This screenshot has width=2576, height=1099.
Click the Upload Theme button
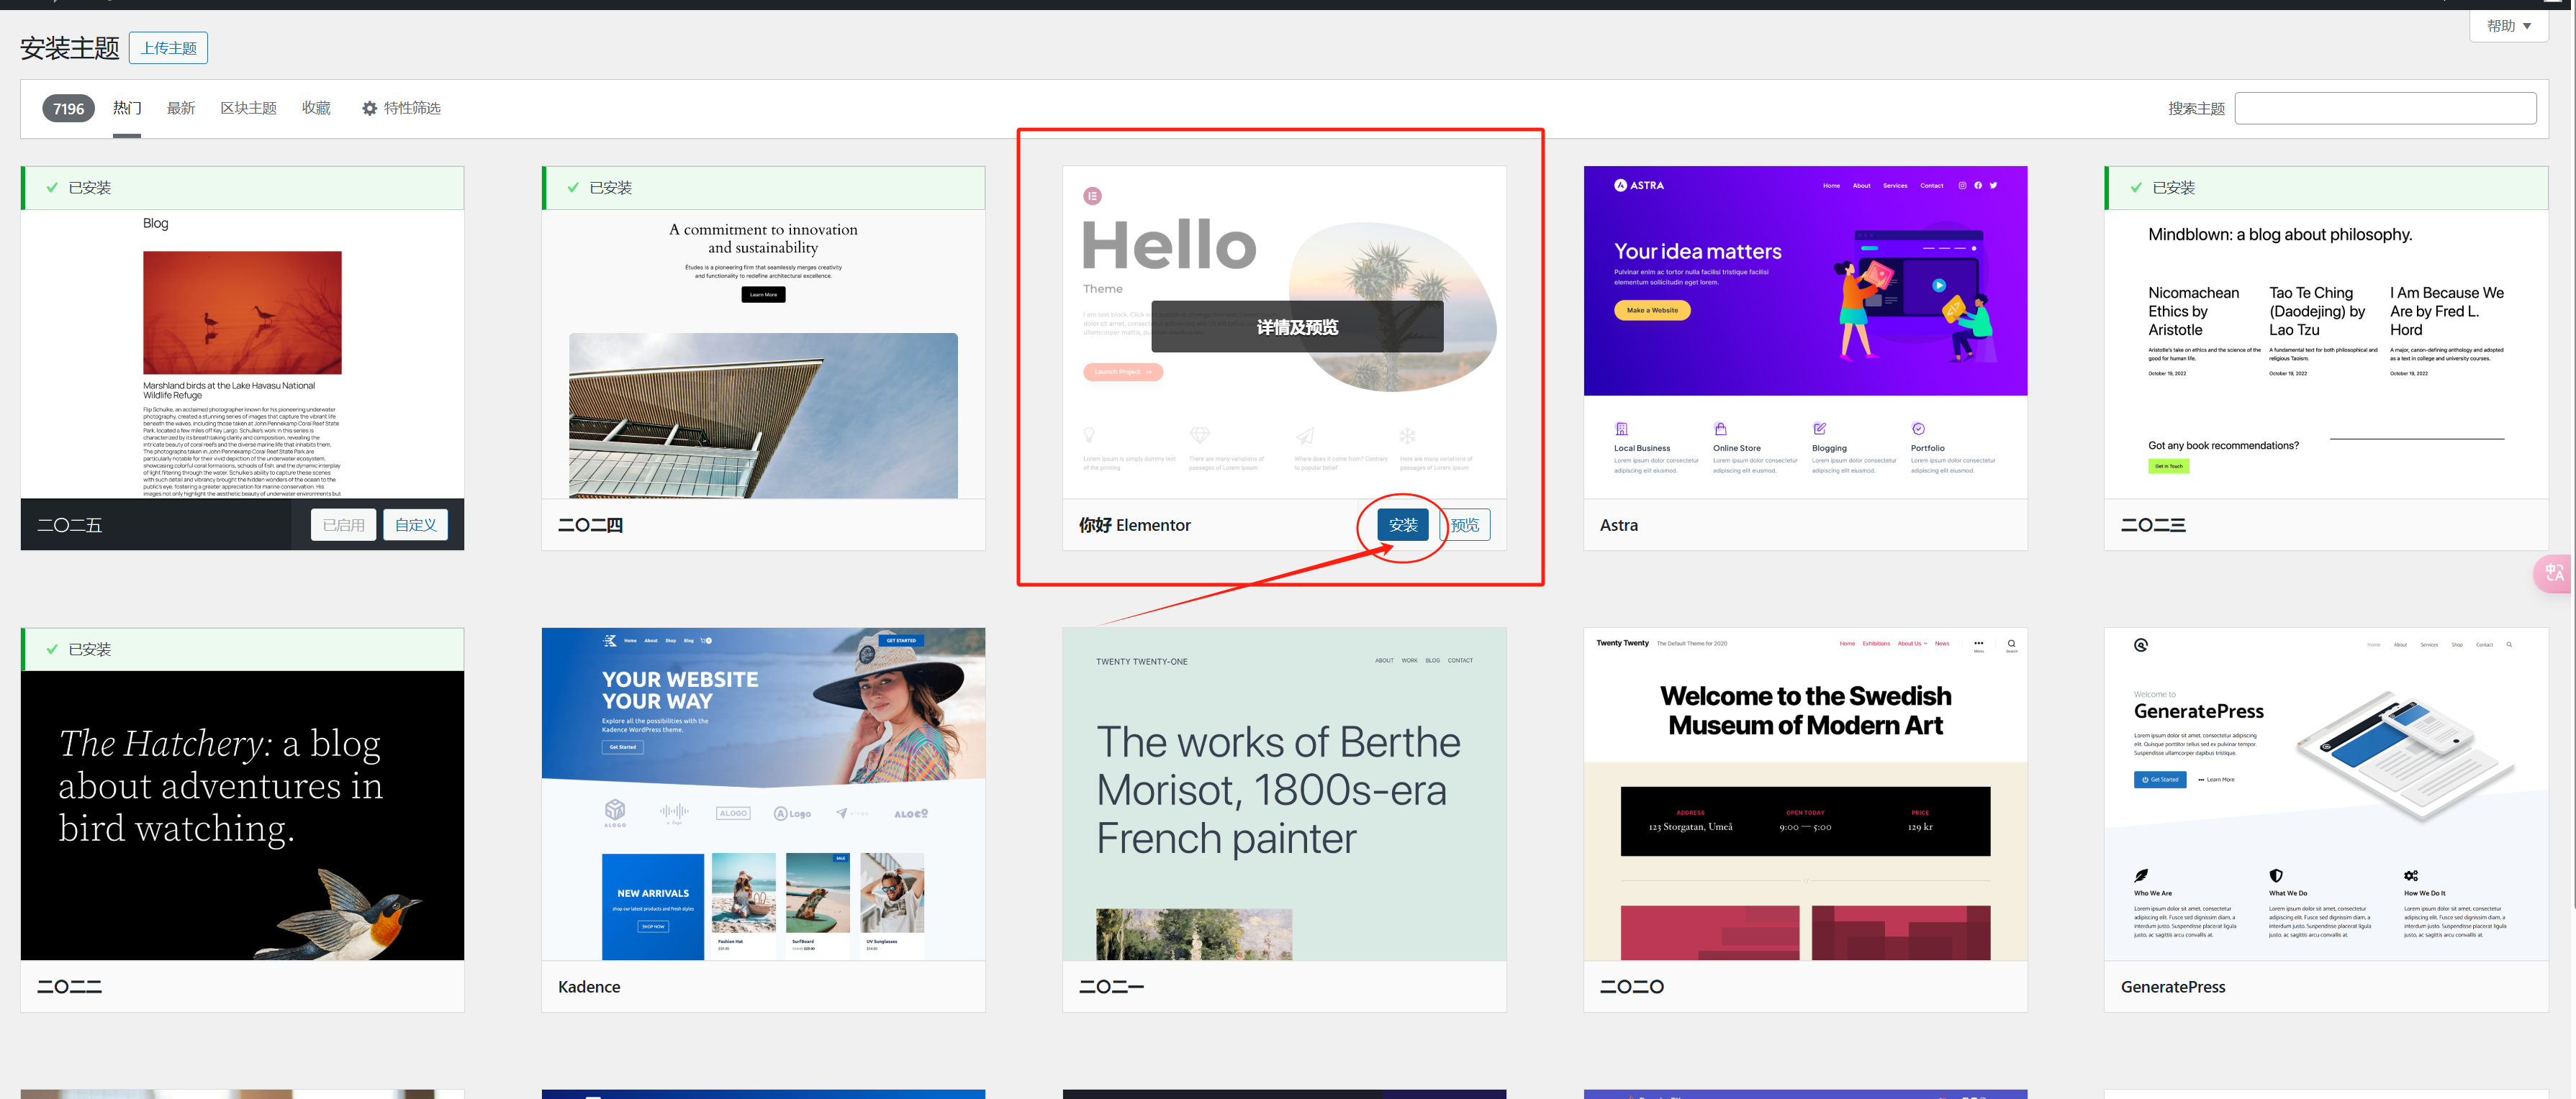(168, 48)
